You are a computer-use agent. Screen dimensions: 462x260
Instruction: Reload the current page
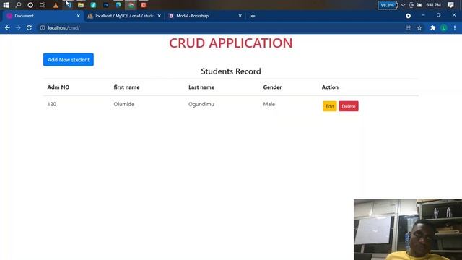29,27
